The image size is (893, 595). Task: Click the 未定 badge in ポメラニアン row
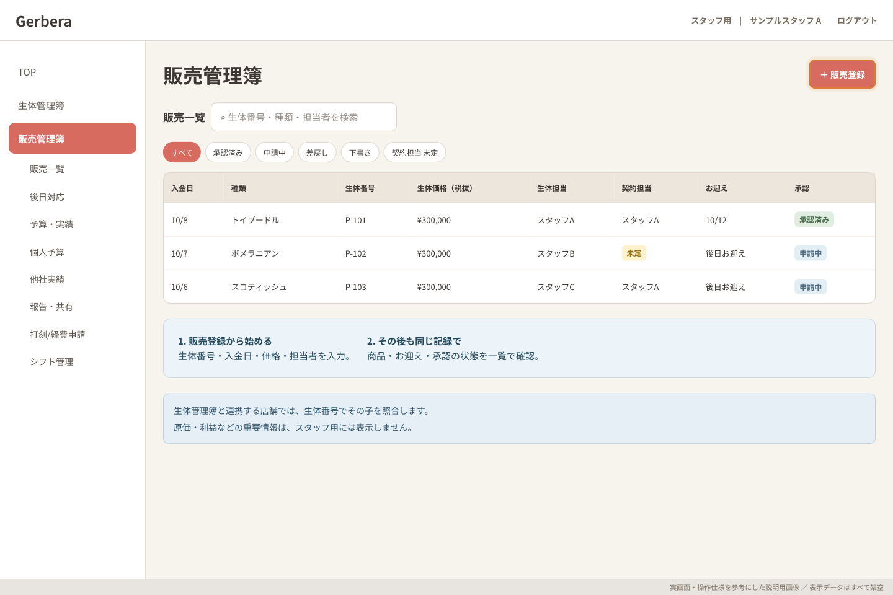(634, 253)
